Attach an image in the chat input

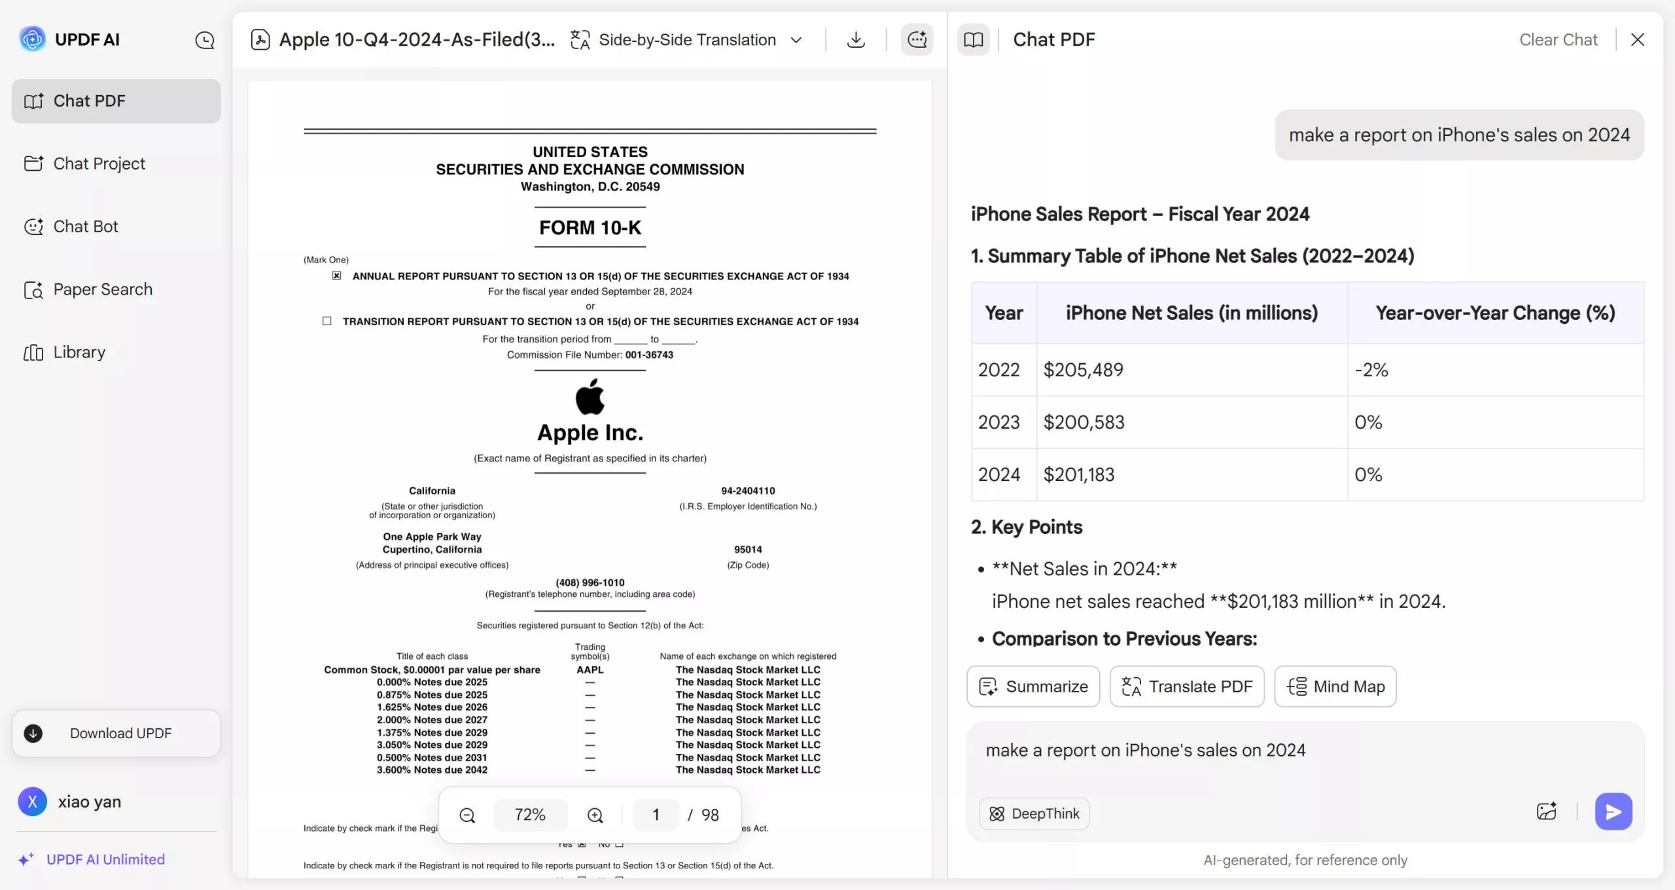(x=1547, y=811)
